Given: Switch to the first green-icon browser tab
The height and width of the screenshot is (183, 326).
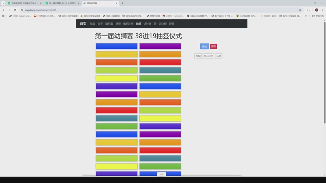Looking at the screenshot, I should 24,3.
